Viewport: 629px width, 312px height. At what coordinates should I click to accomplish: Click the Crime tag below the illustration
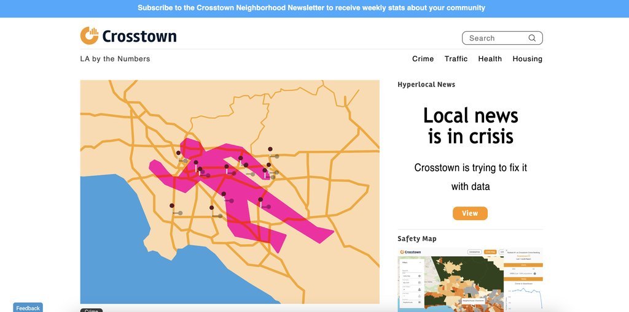coord(92,310)
